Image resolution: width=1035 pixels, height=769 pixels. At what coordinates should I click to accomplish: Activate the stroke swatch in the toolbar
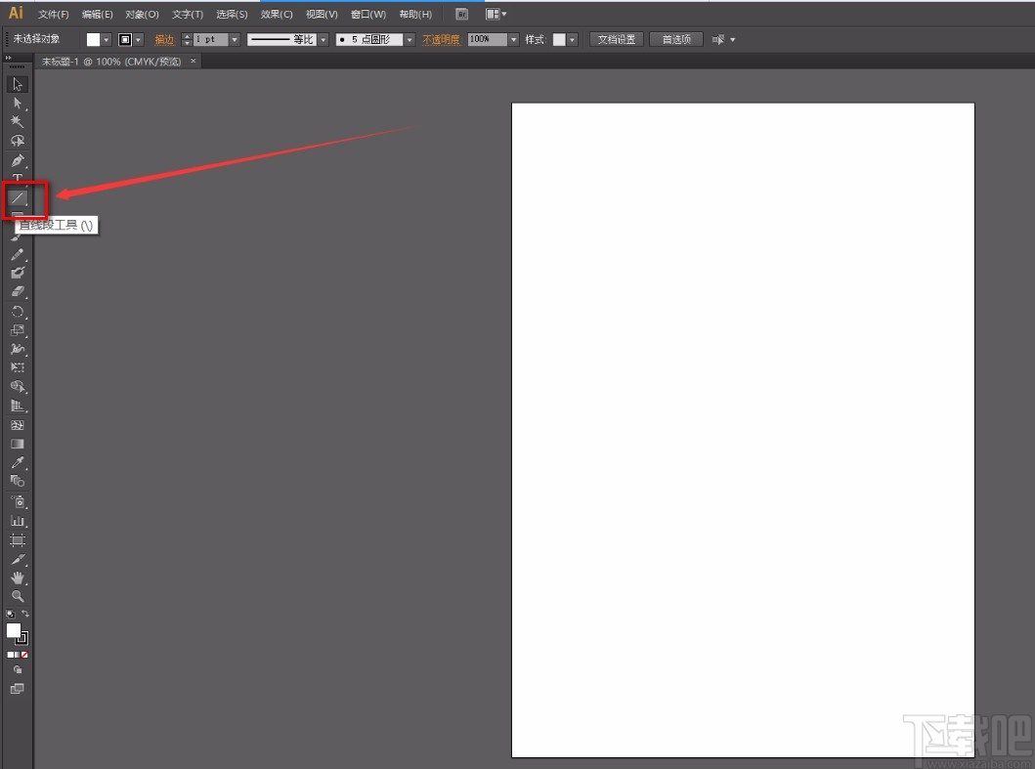(22, 641)
